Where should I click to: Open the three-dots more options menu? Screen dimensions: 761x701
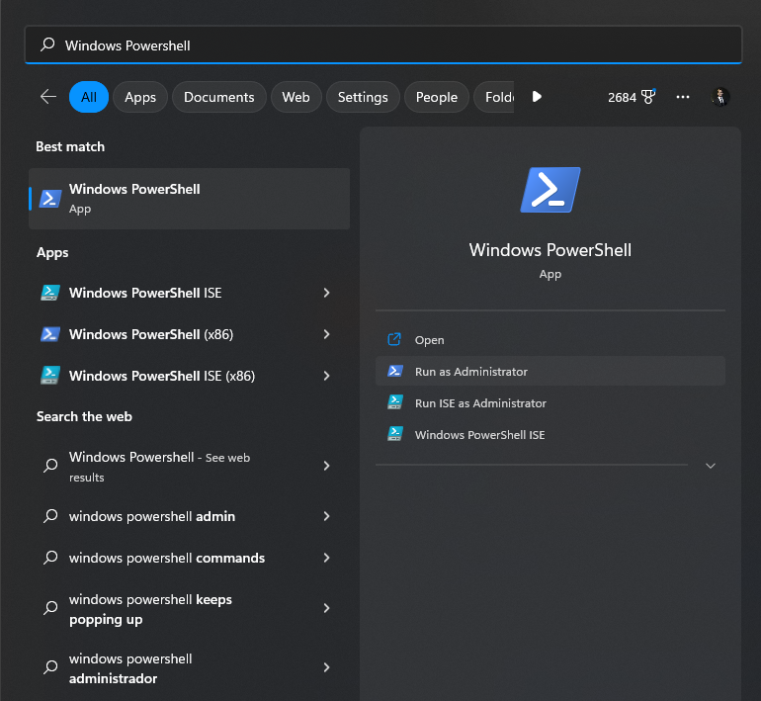pos(683,97)
